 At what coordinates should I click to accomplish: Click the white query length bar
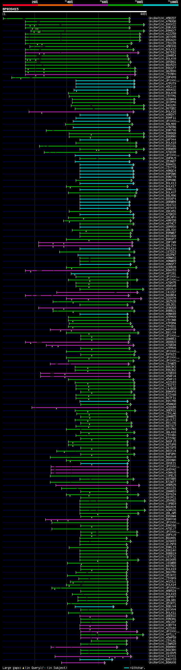pyautogui.click(x=74, y=12)
